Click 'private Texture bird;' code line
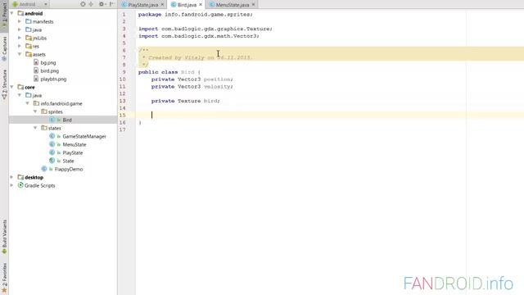 (186, 101)
